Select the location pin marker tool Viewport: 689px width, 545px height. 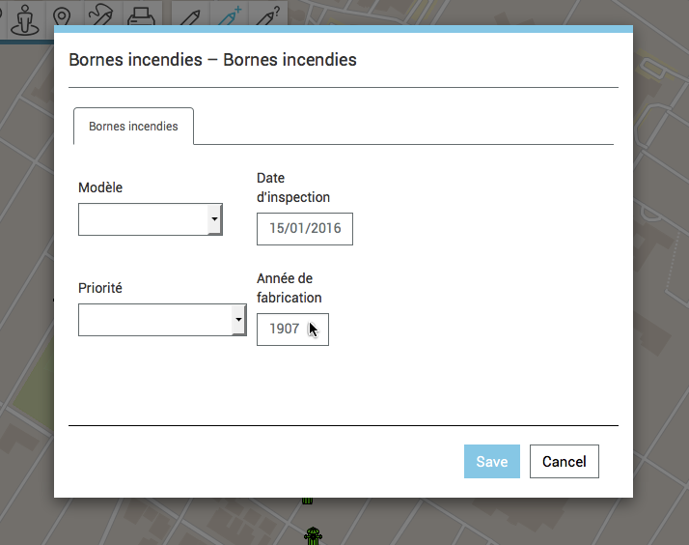point(62,15)
